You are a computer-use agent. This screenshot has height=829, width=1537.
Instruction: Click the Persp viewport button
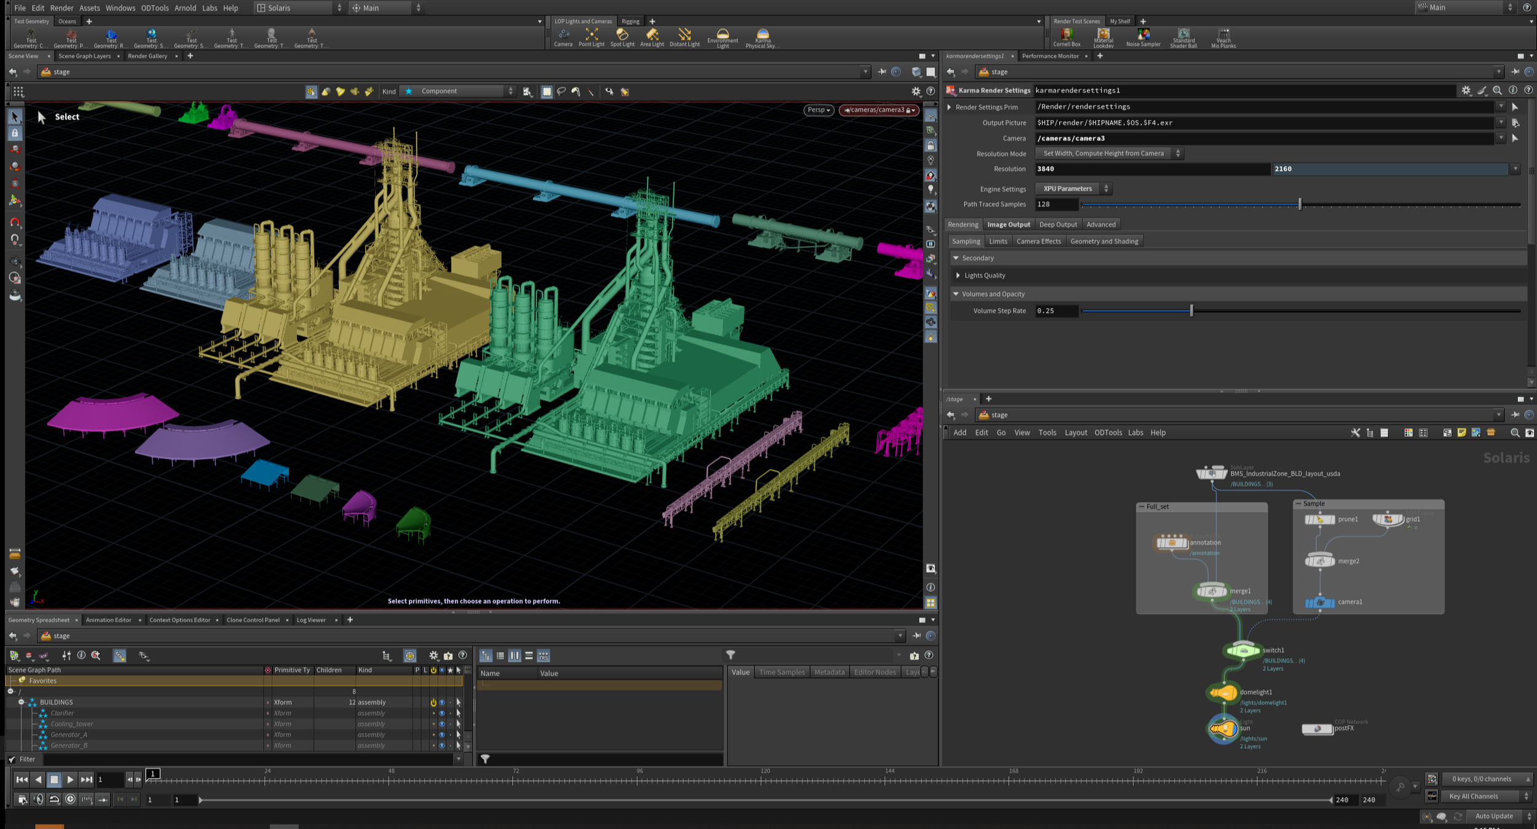click(818, 110)
